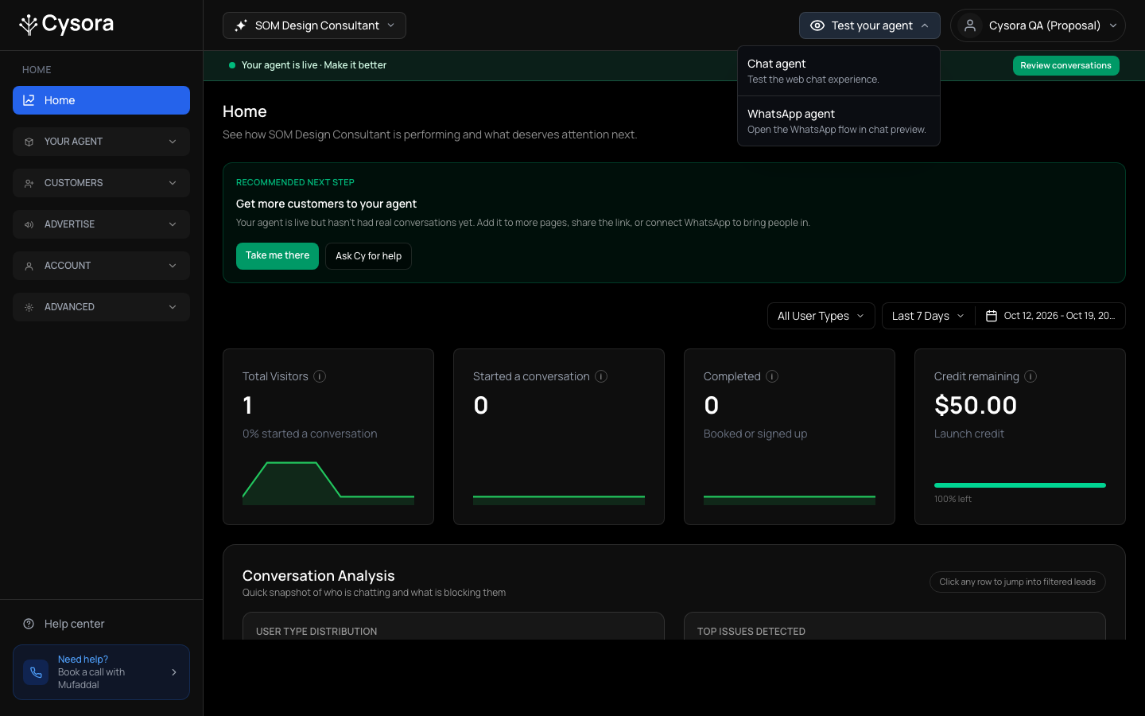This screenshot has width=1145, height=716.
Task: Open the SOM Design Consultant agent dropdown
Action: coord(314,25)
